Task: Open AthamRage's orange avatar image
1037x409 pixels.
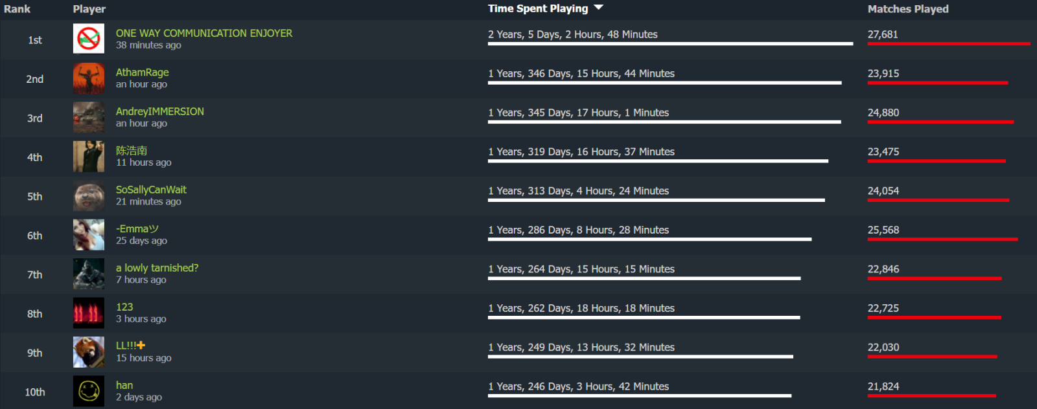Action: tap(88, 78)
